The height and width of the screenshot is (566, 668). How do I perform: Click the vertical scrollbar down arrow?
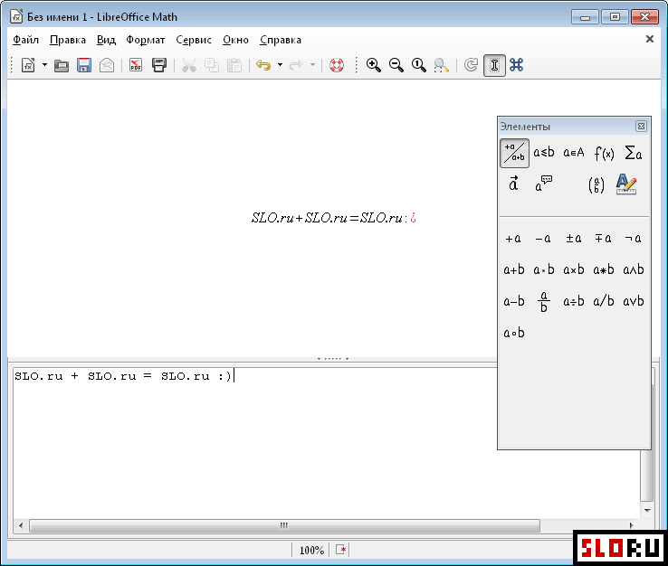coord(647,510)
